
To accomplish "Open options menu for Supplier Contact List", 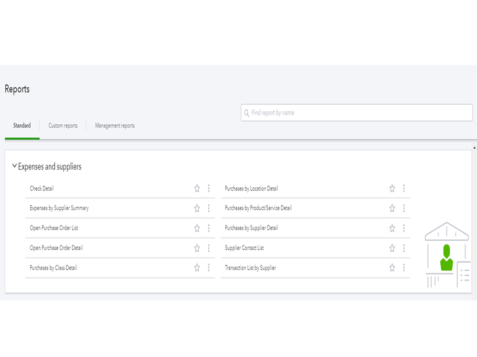I will click(404, 248).
